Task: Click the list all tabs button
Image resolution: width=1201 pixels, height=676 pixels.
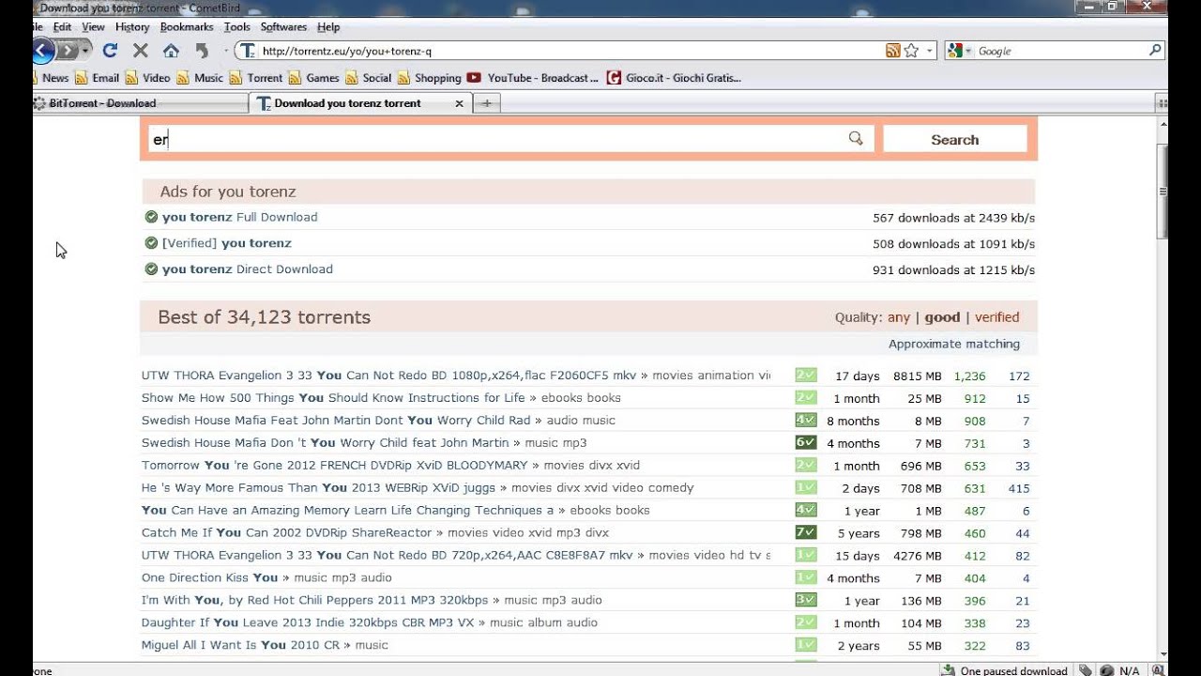Action: tap(1163, 103)
